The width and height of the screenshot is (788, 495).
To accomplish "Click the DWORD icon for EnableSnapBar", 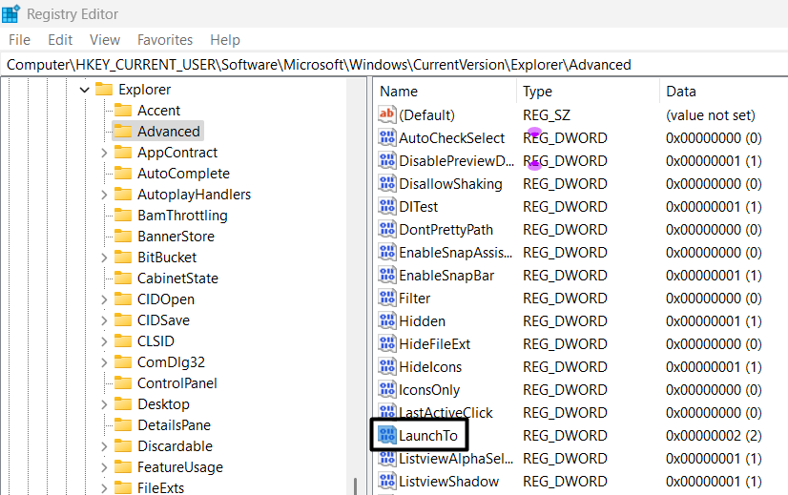I will click(386, 275).
